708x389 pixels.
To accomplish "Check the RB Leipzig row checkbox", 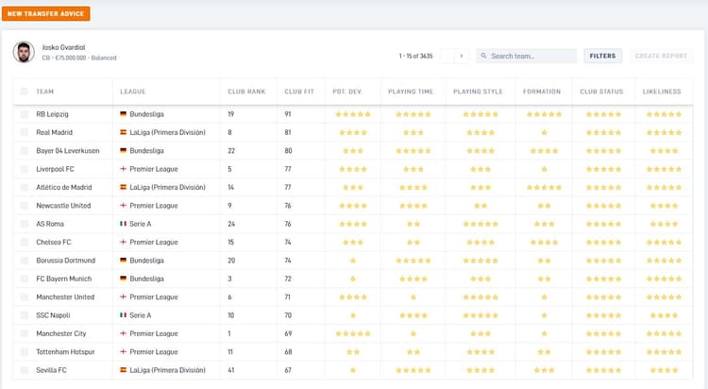I will pos(25,114).
